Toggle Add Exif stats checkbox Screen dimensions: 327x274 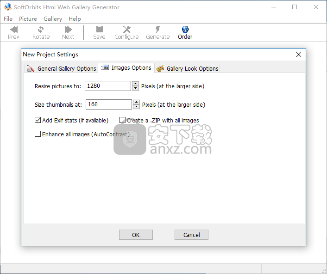click(x=38, y=120)
